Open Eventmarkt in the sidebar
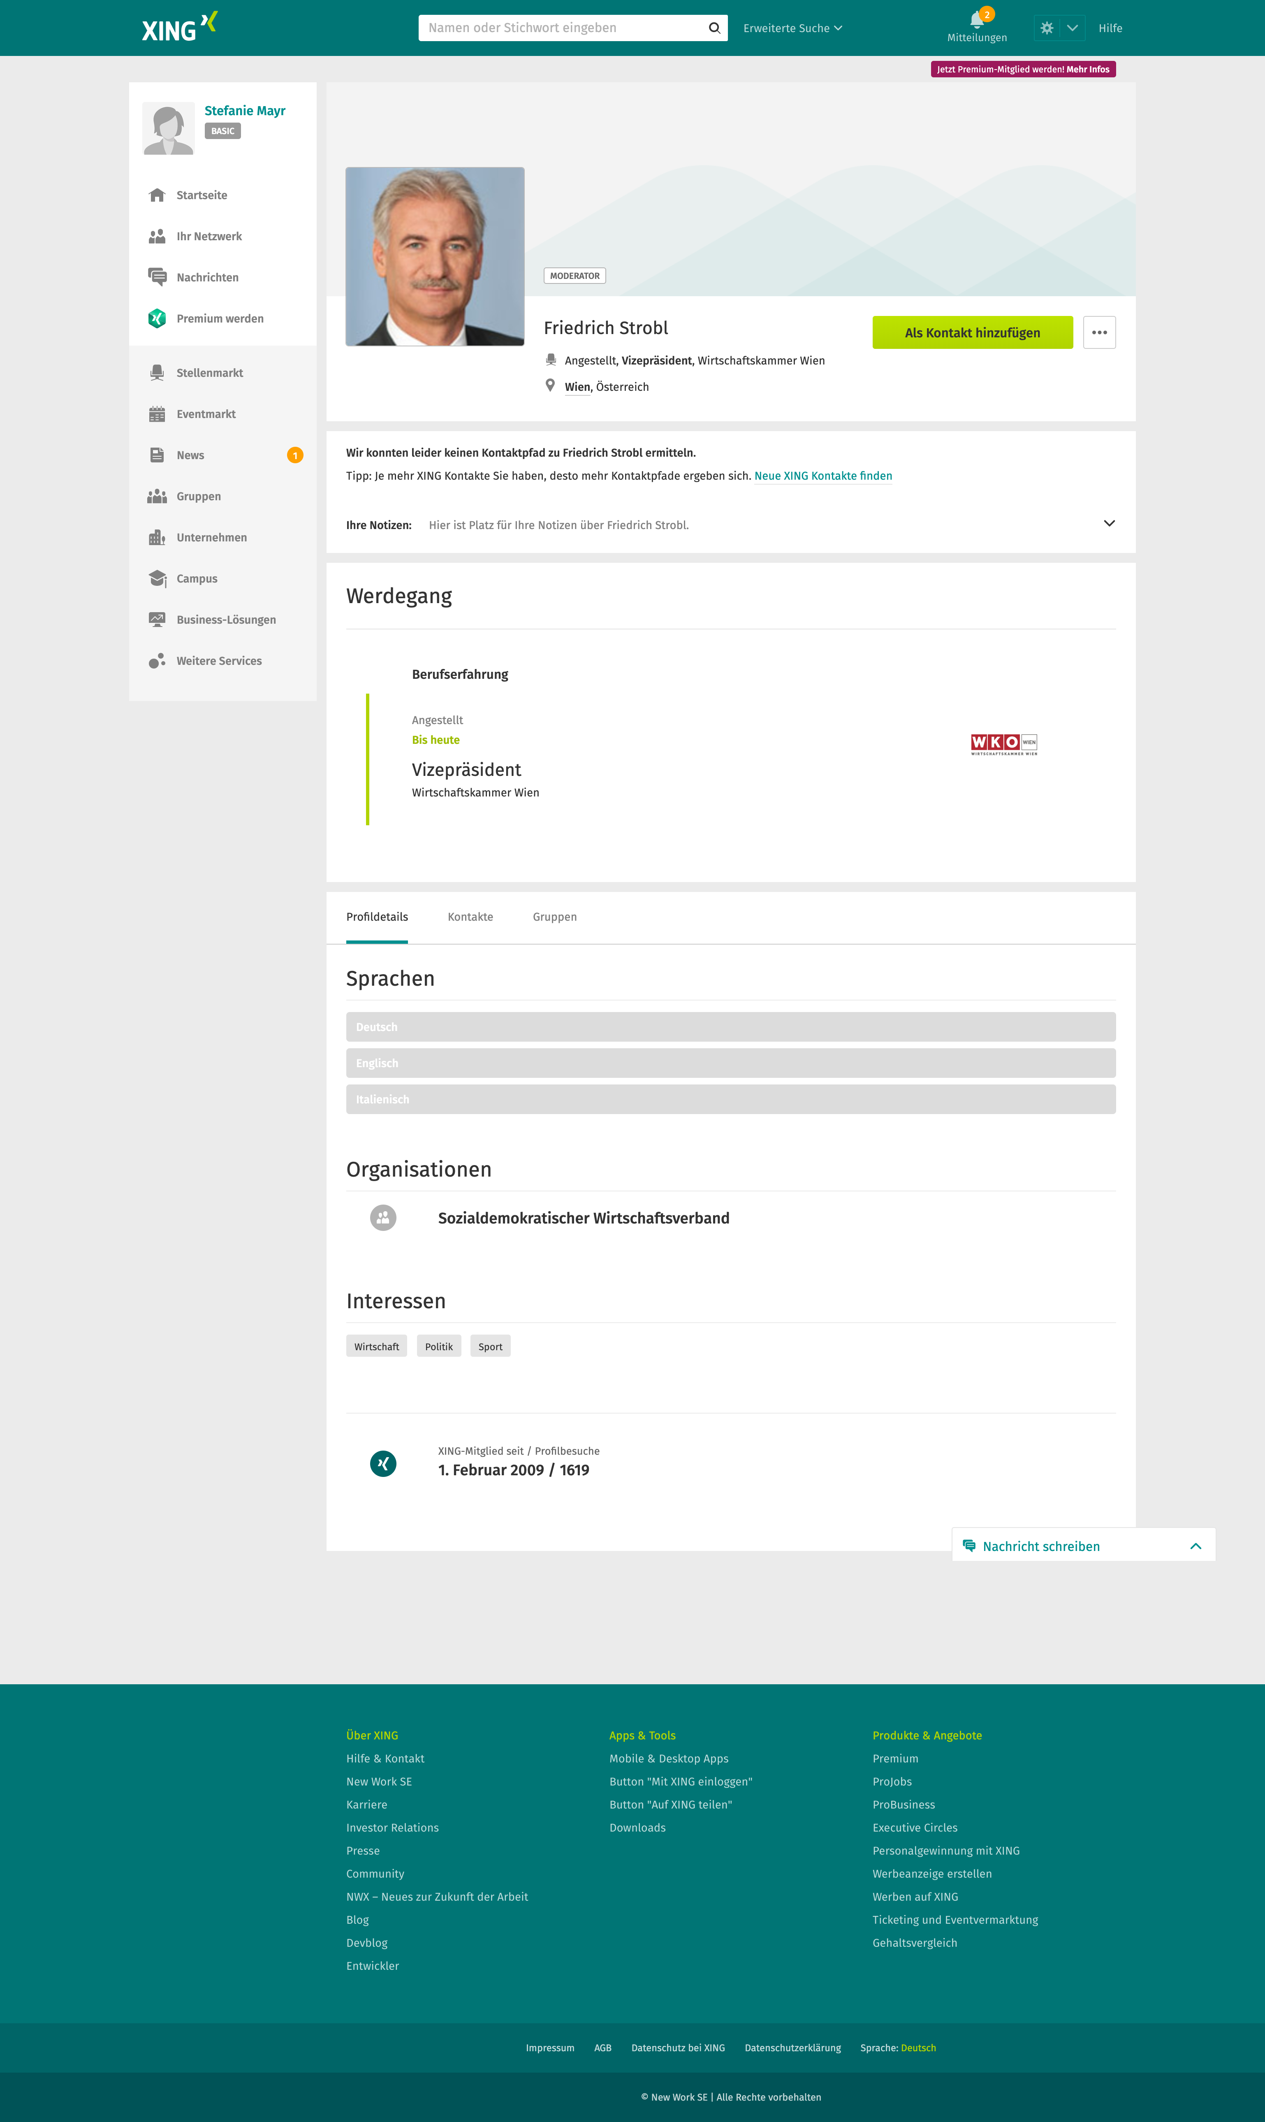The image size is (1265, 2122). 206,414
